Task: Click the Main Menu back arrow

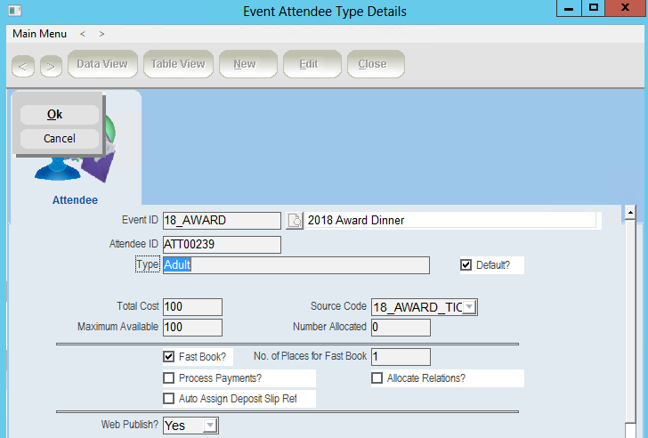Action: [83, 34]
